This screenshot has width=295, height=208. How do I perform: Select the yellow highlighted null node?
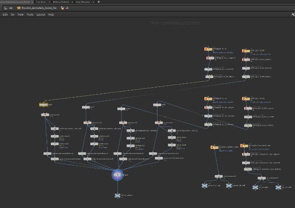(43, 104)
